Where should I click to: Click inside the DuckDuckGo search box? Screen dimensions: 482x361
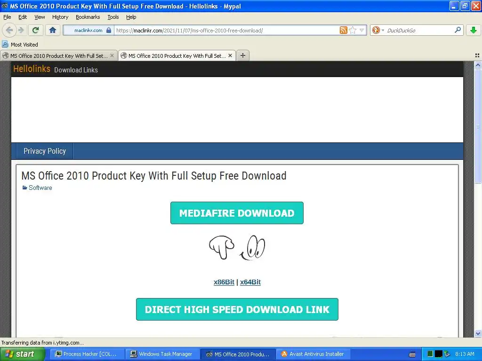[x=418, y=30]
